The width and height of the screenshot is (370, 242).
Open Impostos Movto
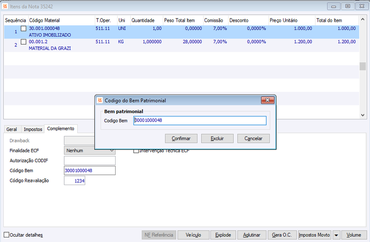314,235
